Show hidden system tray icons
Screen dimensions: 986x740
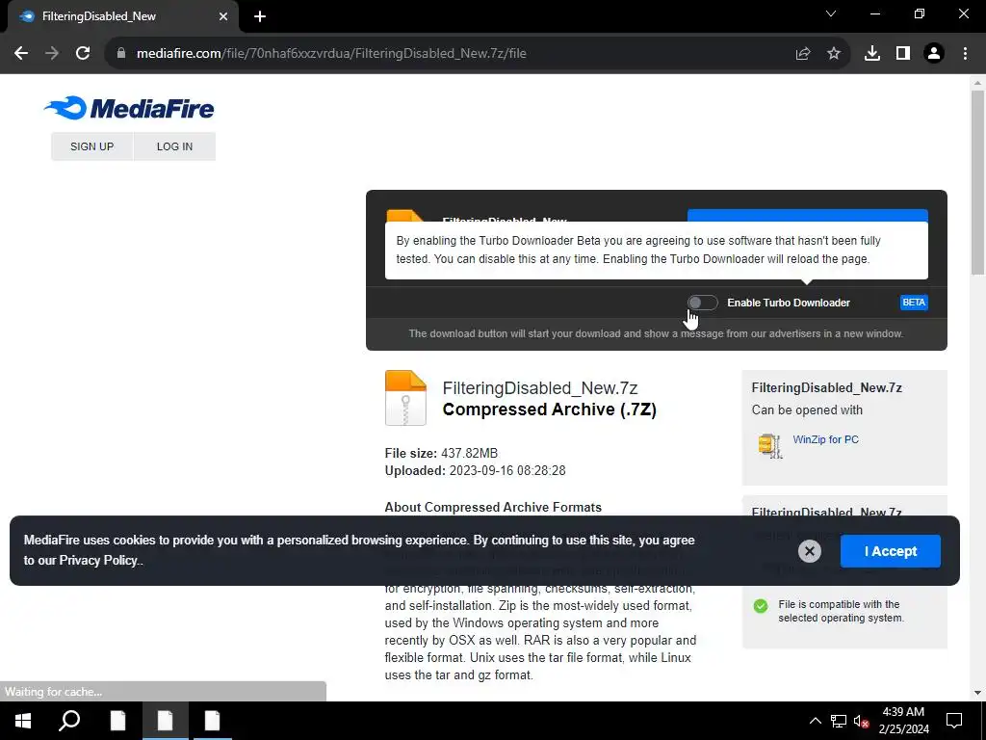coord(815,721)
